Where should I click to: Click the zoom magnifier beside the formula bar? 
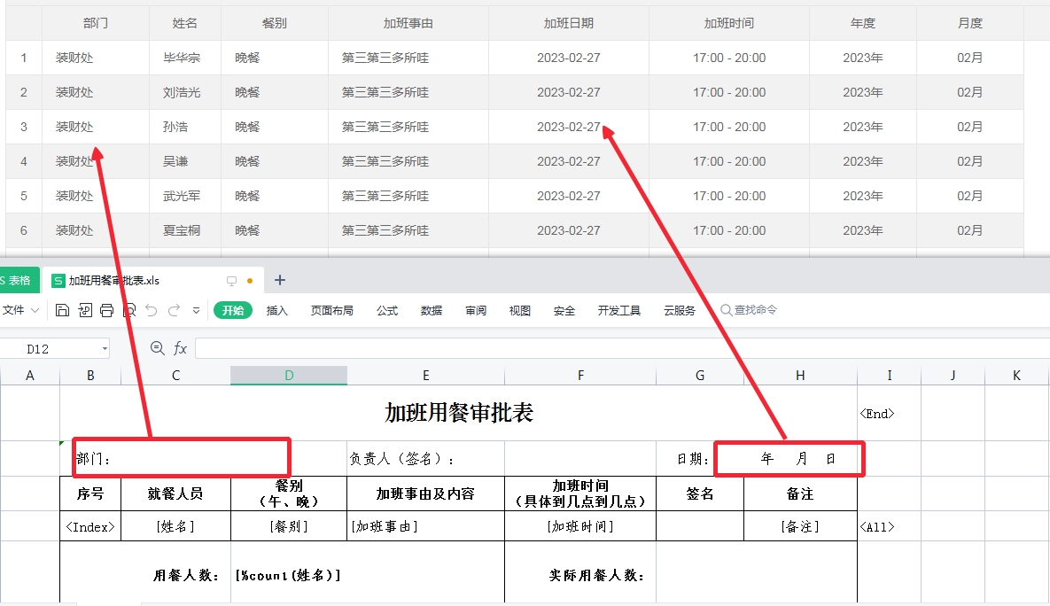158,349
